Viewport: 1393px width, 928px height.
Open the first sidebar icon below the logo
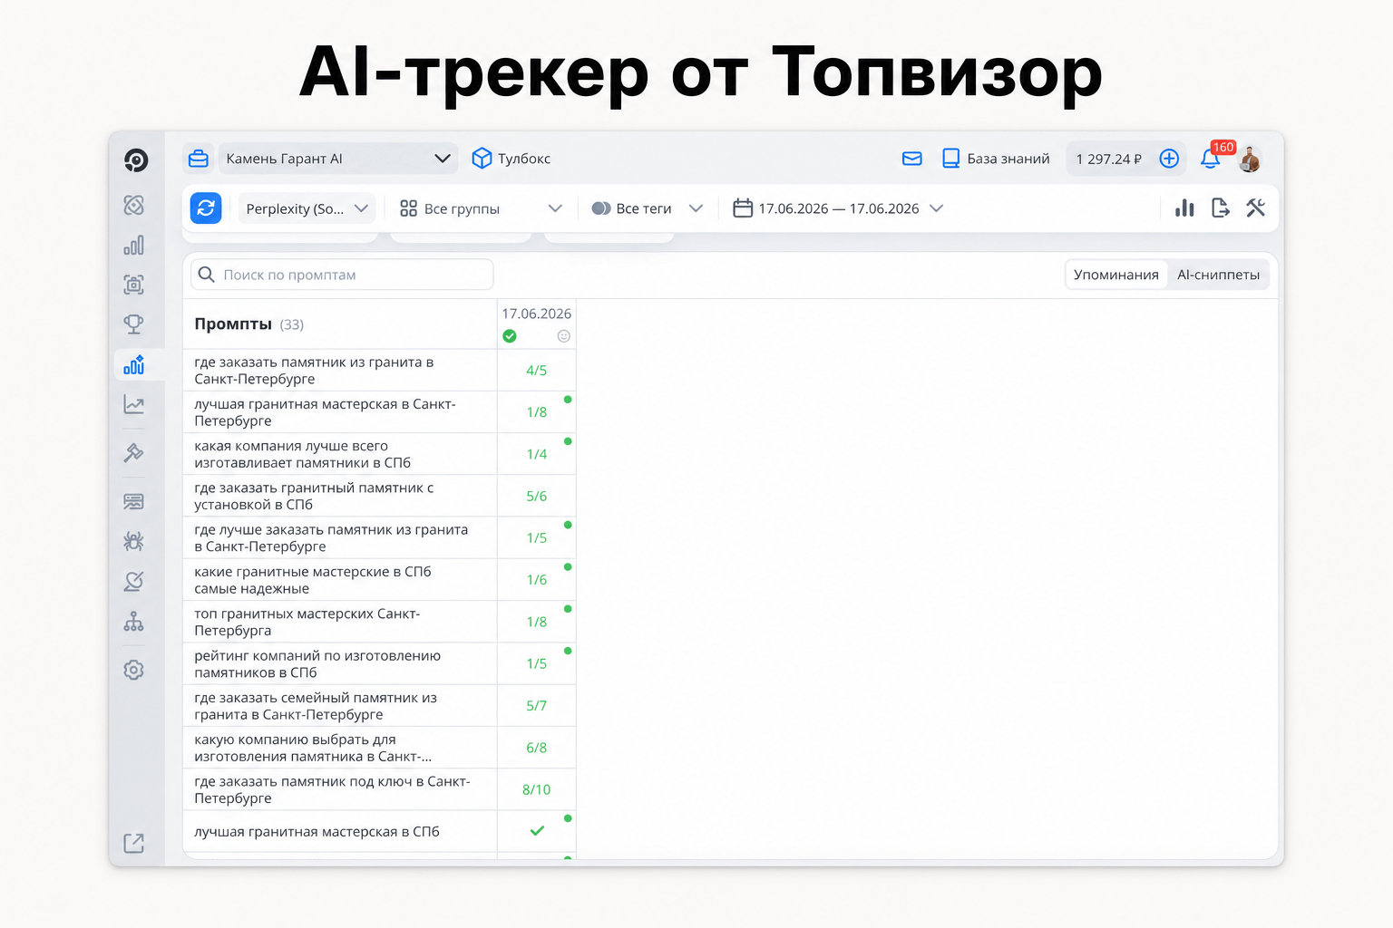(x=134, y=205)
